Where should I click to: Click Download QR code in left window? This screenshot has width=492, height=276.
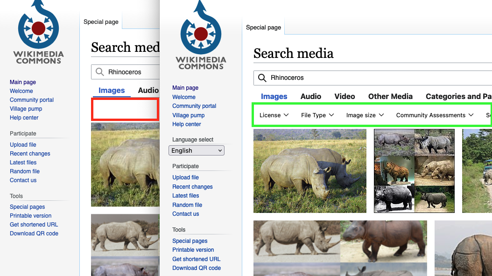[34, 234]
